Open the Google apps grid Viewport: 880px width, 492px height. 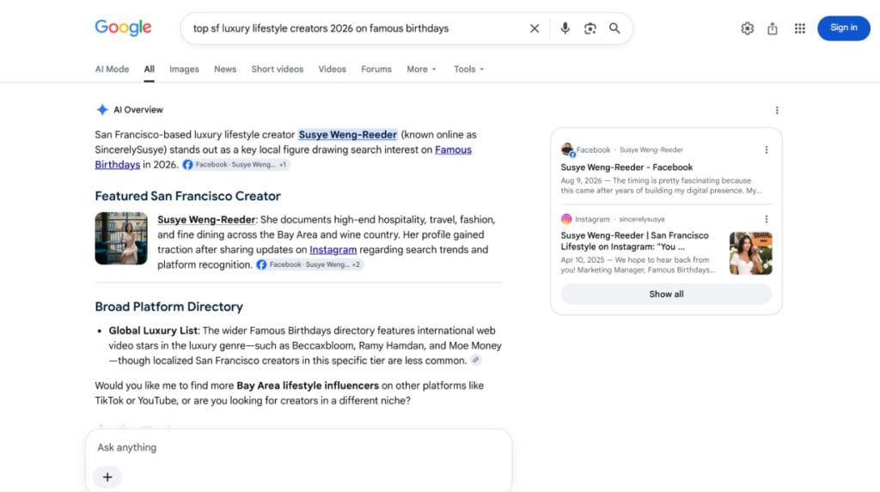(800, 28)
